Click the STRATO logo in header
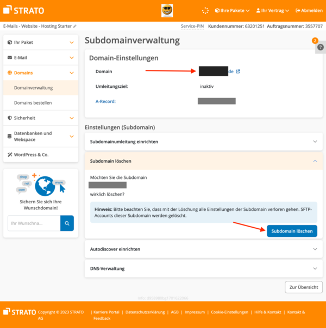Viewport: 326px width, 328px height. click(23, 10)
